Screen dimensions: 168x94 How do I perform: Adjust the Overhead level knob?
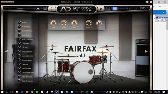pos(89,23)
